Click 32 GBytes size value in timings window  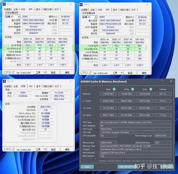coord(23,96)
